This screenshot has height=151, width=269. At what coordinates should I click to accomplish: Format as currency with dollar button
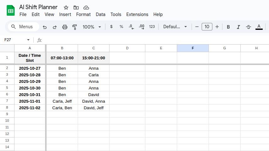(111, 27)
